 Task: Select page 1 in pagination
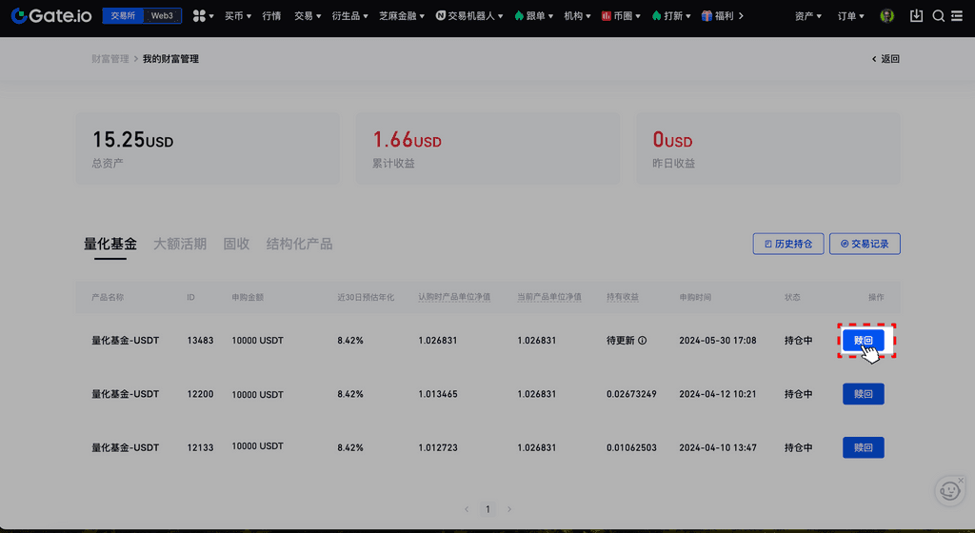[x=487, y=509]
